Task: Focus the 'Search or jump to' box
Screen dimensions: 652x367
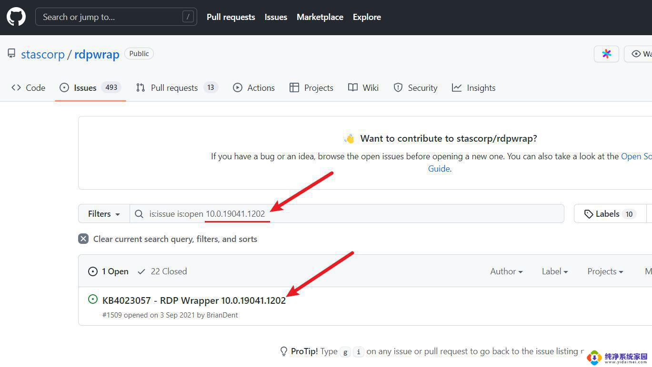Action: click(116, 17)
